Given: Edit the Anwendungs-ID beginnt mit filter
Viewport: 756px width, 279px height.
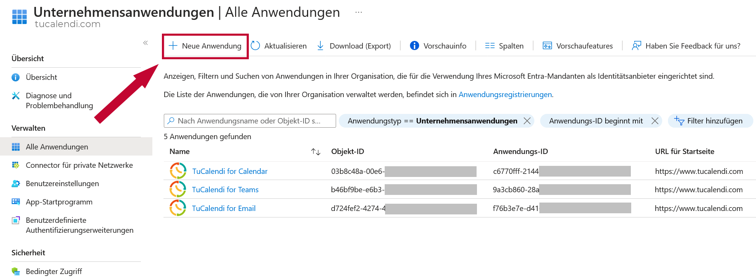Looking at the screenshot, I should point(596,121).
